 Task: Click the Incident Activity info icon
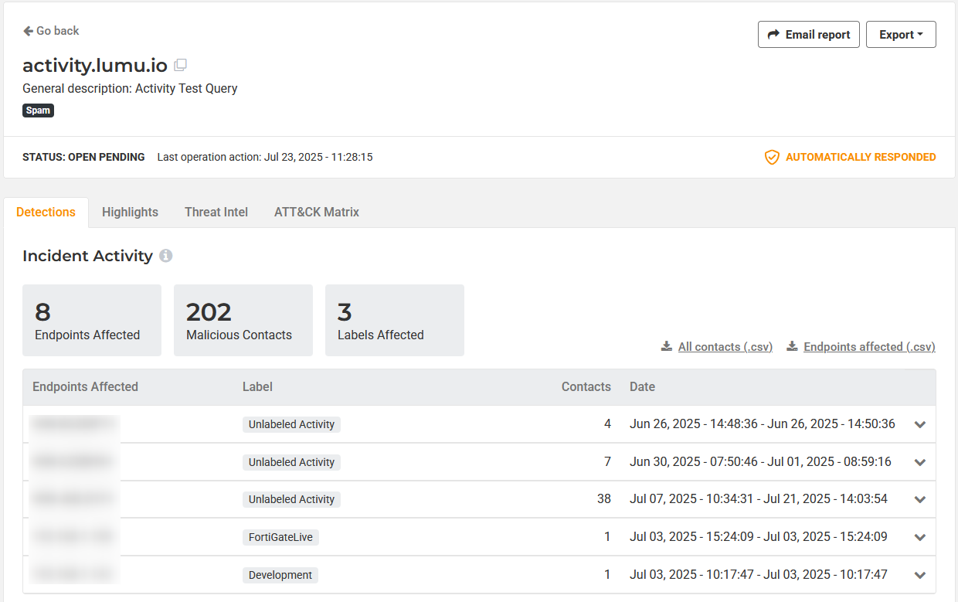coord(166,256)
